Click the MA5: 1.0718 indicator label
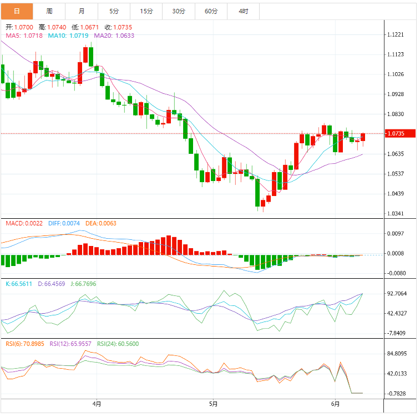The height and width of the screenshot is (417, 420). (24, 36)
